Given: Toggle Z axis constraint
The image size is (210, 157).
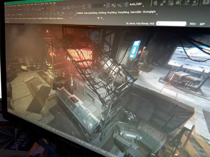Looking at the screenshot, I should 57,8.
